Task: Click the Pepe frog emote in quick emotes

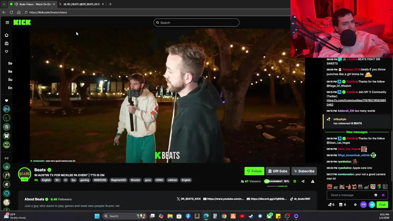Action: click(x=336, y=187)
